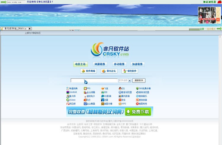Open the IE8 icon link

[x=104, y=92]
